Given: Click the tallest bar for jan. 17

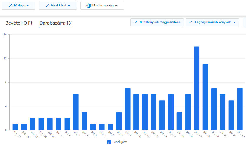Looking at the screenshot, I should point(197,88).
